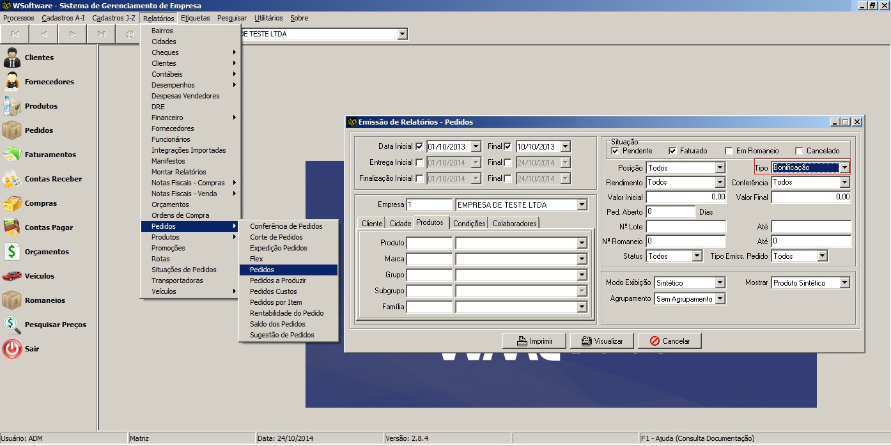Click the Fornecedores sidebar icon

[12, 82]
